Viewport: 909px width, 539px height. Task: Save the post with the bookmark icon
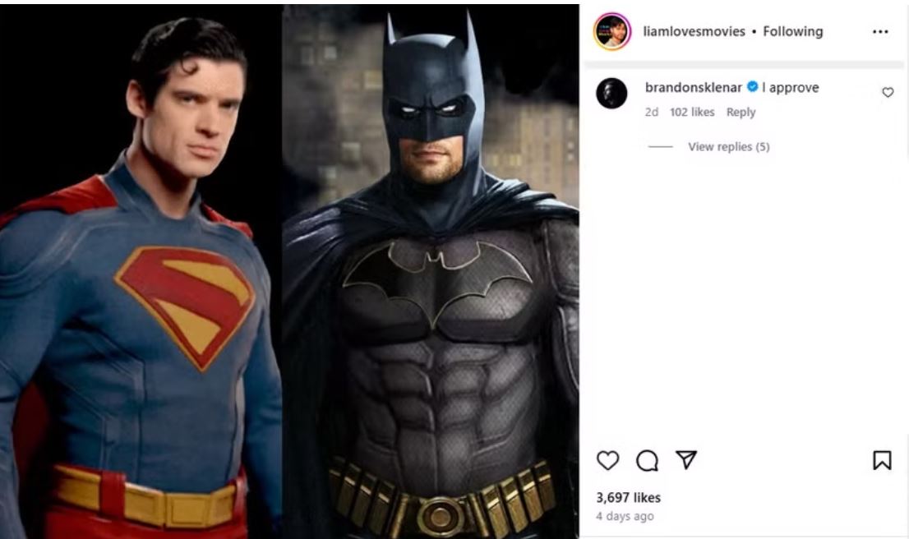882,461
